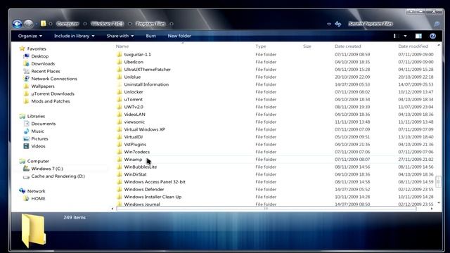Image resolution: width=450 pixels, height=253 pixels.
Task: Open the Organize menu
Action: [30, 36]
